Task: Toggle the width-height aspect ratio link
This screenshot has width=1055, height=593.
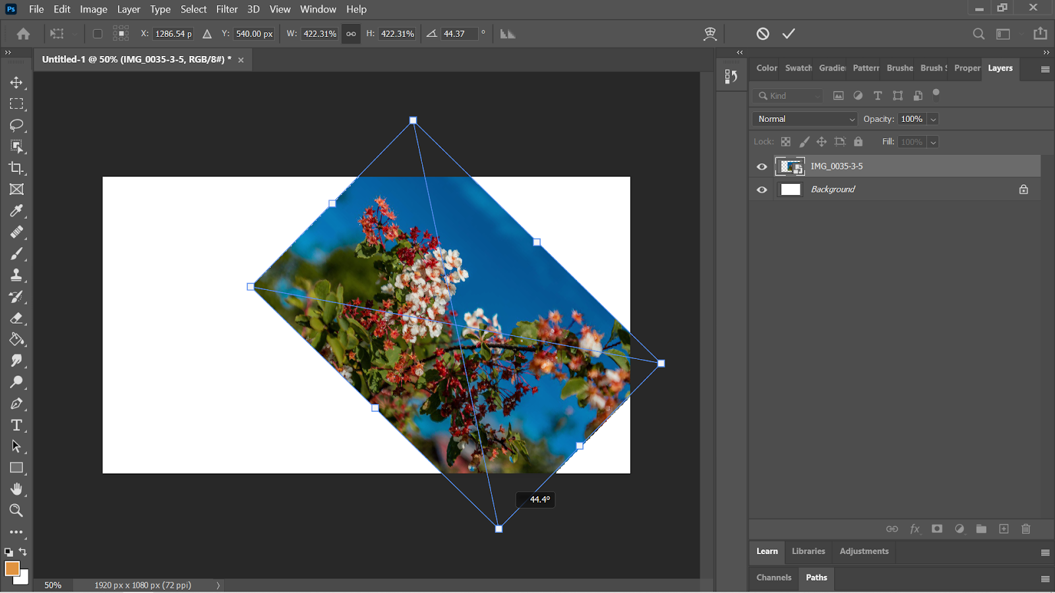Action: click(351, 34)
